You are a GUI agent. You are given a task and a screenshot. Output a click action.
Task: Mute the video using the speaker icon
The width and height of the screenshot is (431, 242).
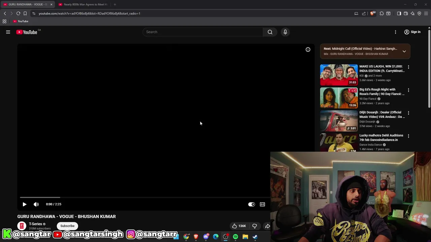[x=36, y=204]
